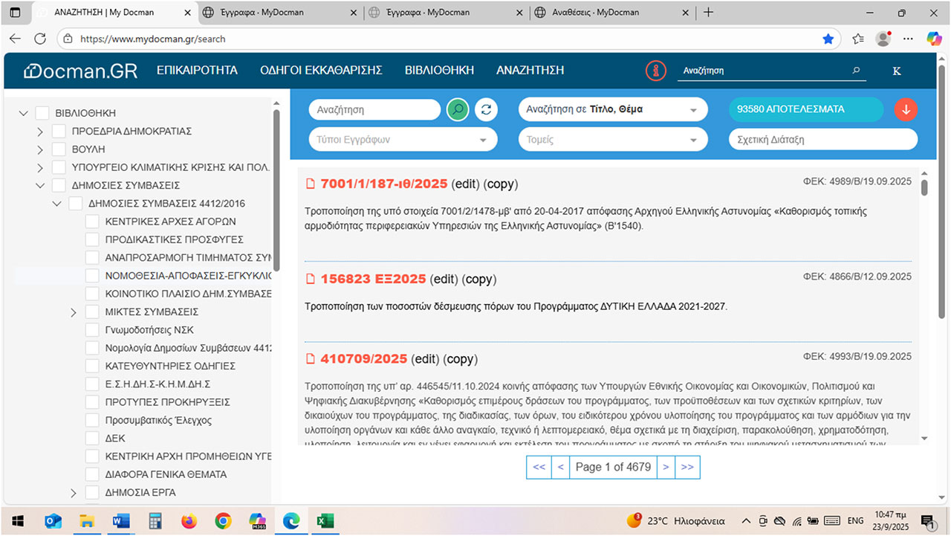Expand the ΜΙΚΤΕΣ ΣΥΜΒΑΣΕΙΣ tree node
The height and width of the screenshot is (536, 951).
pos(74,312)
